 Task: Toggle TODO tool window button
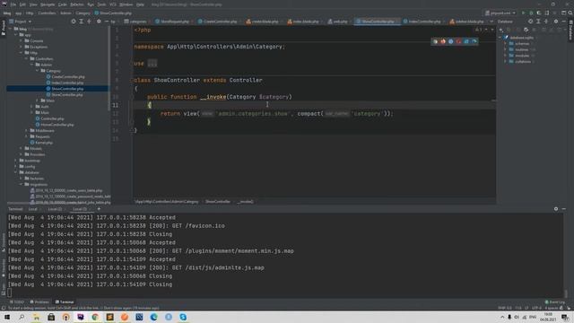[x=17, y=302]
